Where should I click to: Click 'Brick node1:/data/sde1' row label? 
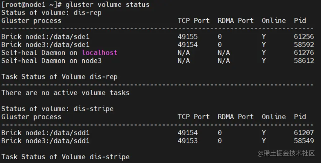pos(45,37)
